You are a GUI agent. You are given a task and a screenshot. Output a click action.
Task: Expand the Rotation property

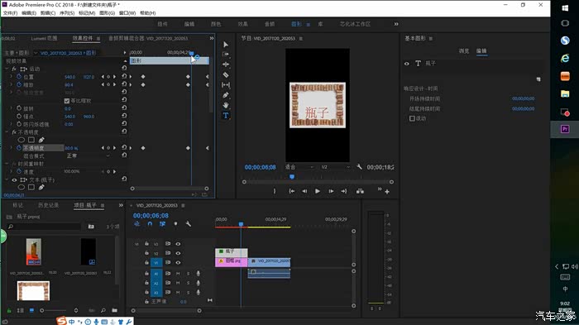coord(11,108)
